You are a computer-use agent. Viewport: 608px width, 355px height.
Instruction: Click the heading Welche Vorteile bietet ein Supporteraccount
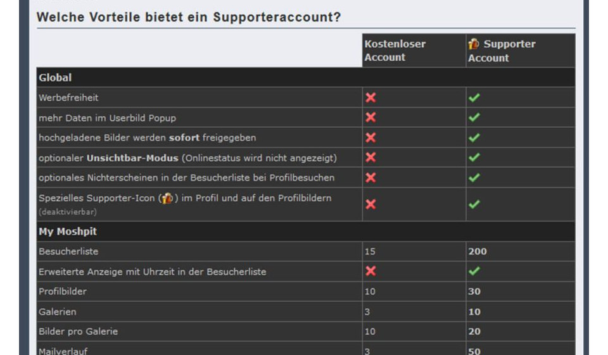click(189, 17)
